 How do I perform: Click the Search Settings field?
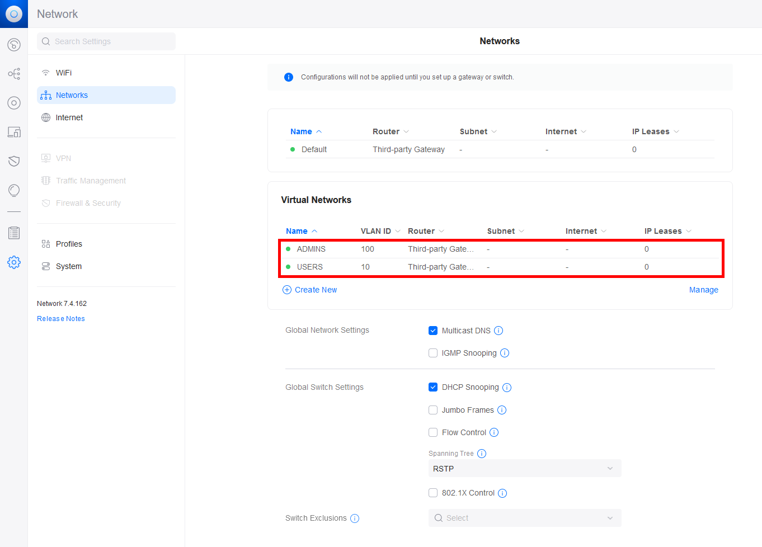(x=106, y=41)
